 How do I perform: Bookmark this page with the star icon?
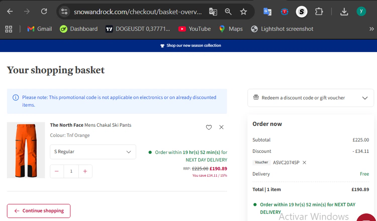click(x=243, y=12)
